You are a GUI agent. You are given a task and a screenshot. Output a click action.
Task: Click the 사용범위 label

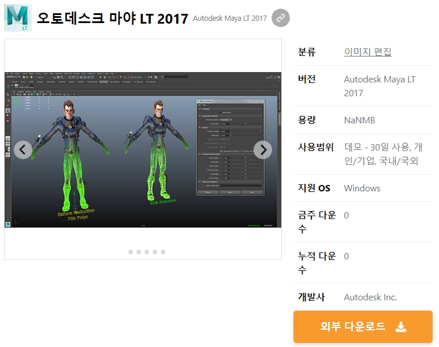pos(316,147)
